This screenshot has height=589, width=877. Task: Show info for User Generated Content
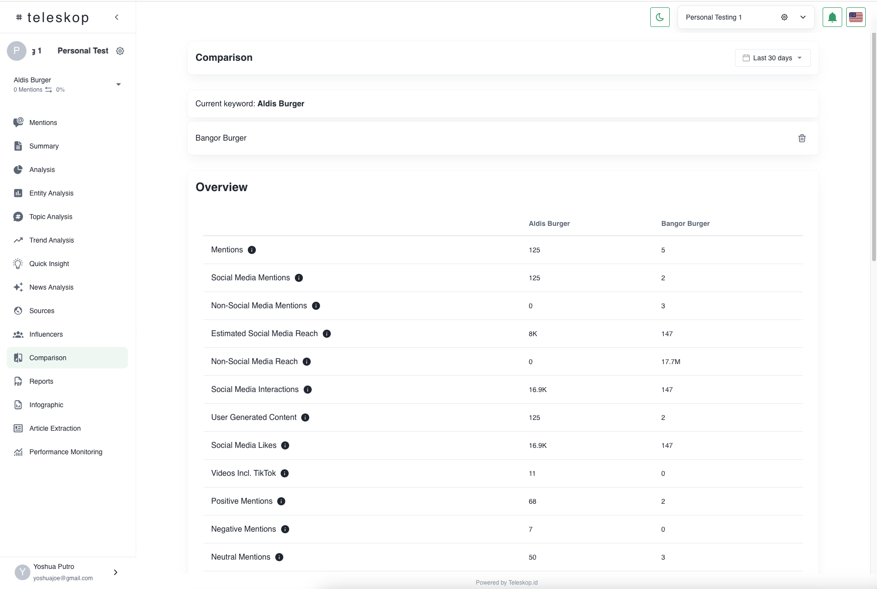(305, 417)
